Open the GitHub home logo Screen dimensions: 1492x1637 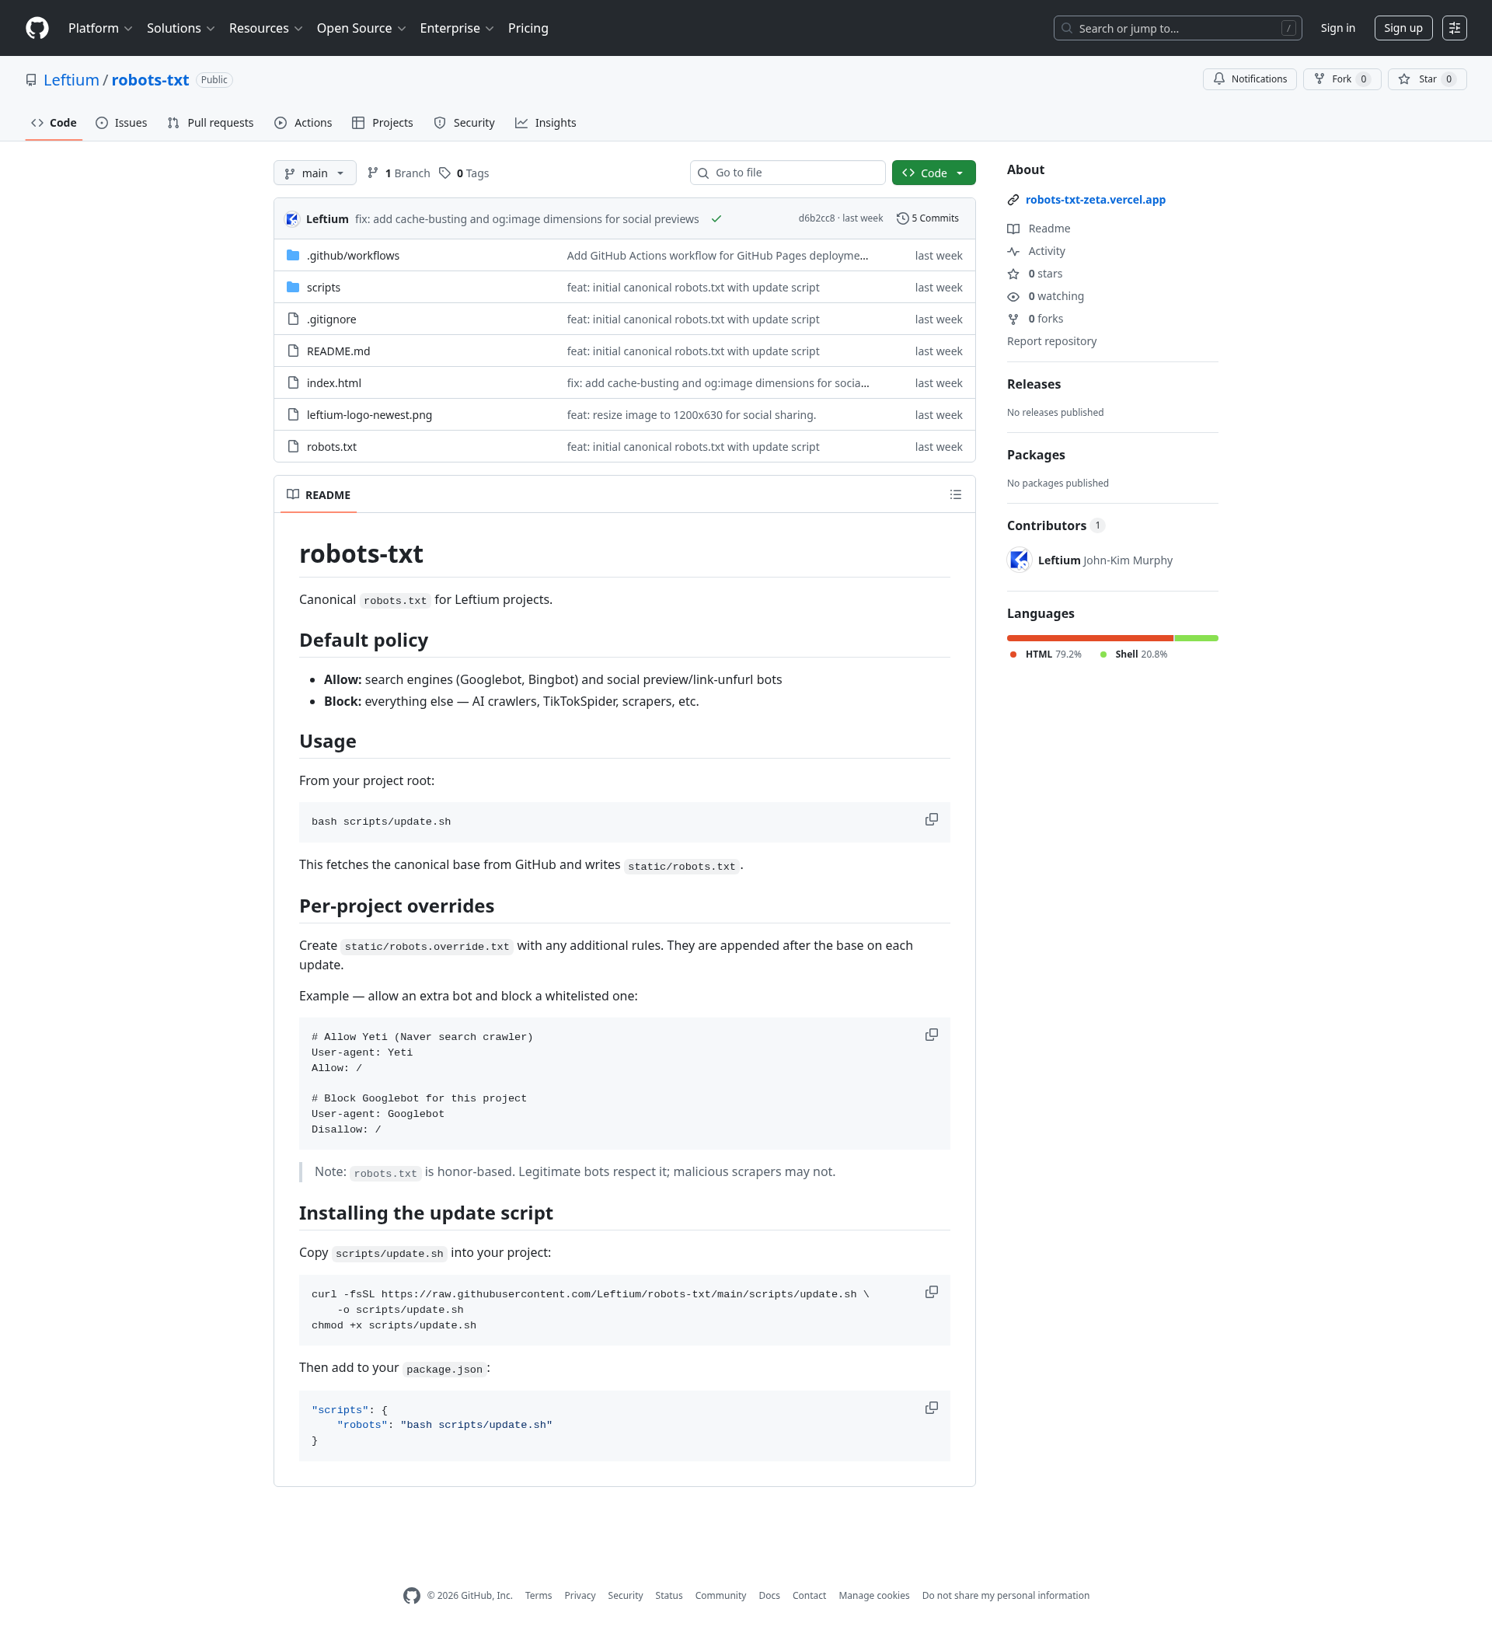[37, 29]
